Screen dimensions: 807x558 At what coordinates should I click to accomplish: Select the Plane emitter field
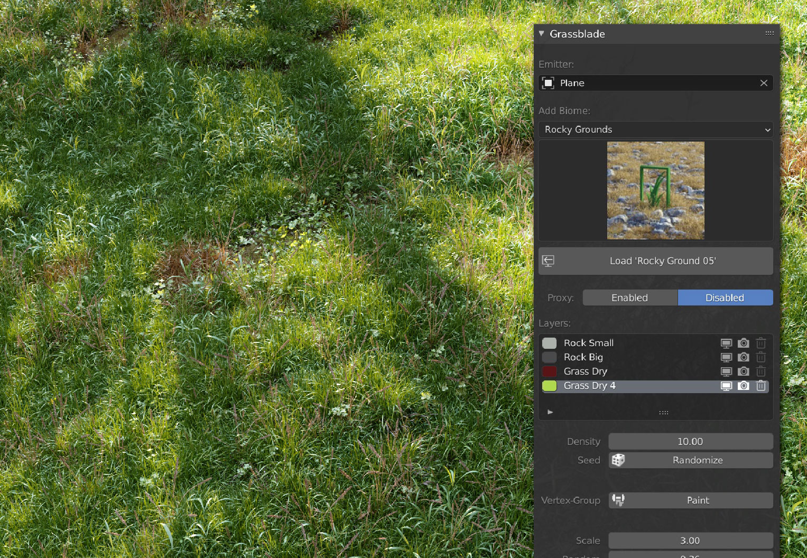tap(656, 83)
